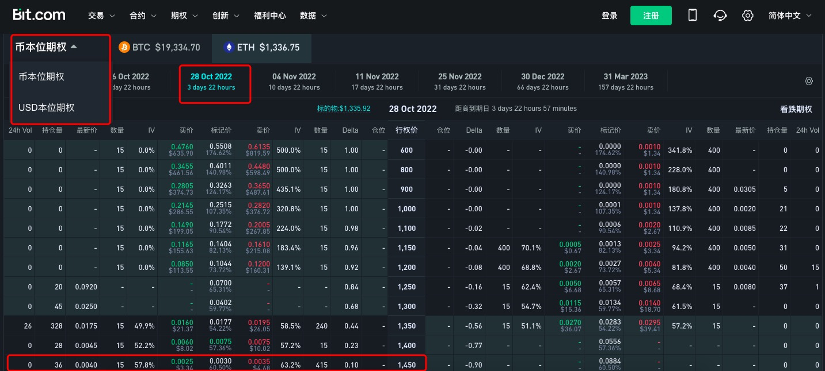The height and width of the screenshot is (371, 825).
Task: Click the customer support headset icon
Action: tap(720, 16)
